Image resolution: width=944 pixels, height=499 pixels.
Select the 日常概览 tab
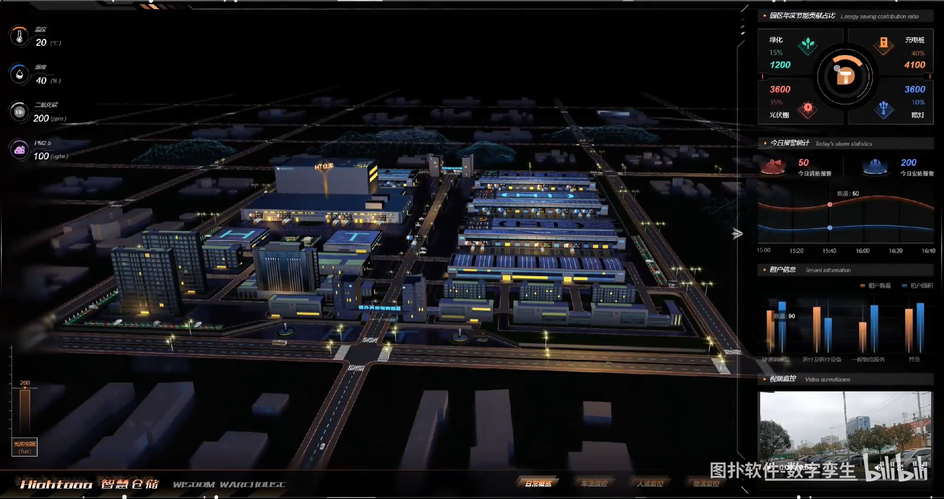538,483
